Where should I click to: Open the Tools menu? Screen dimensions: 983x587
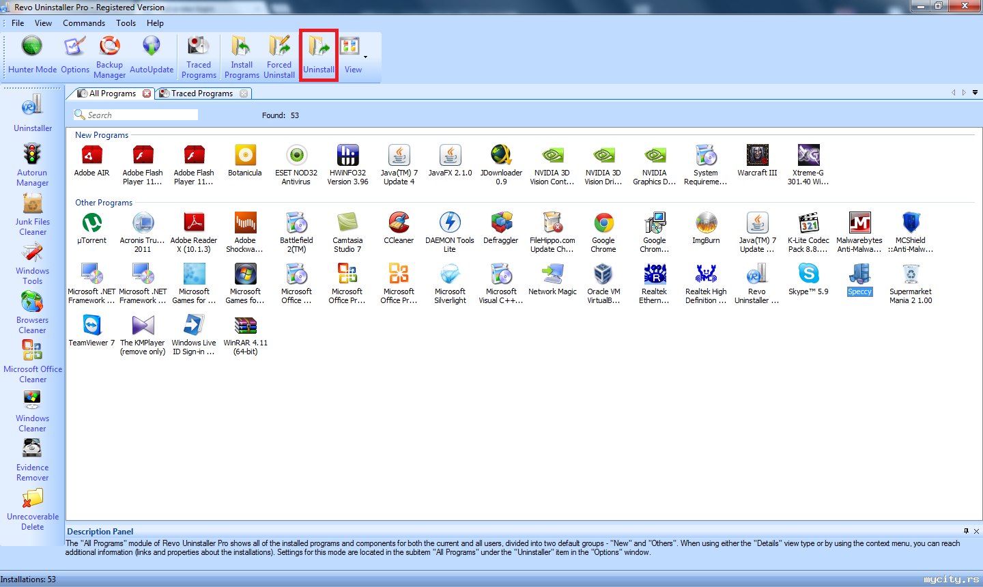point(126,23)
